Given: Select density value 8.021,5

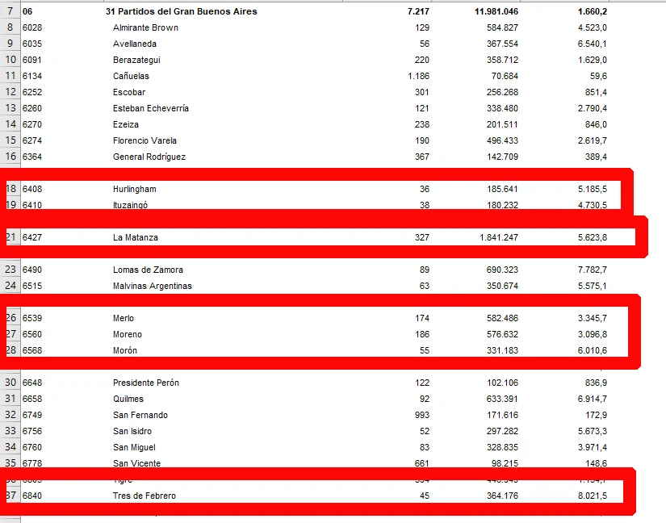Looking at the screenshot, I should click(x=592, y=496).
